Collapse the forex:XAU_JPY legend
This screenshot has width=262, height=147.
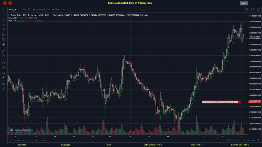9,15
